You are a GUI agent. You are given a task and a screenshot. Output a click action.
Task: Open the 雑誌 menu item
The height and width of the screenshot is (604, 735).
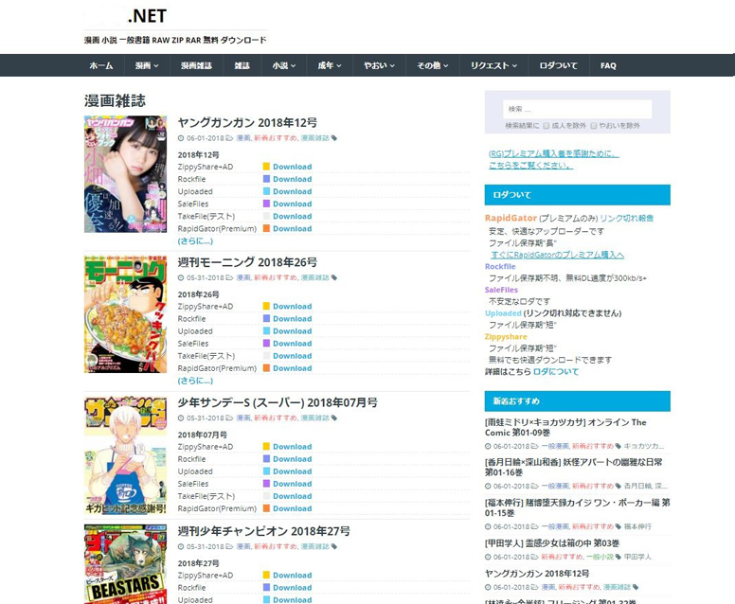[x=242, y=65]
